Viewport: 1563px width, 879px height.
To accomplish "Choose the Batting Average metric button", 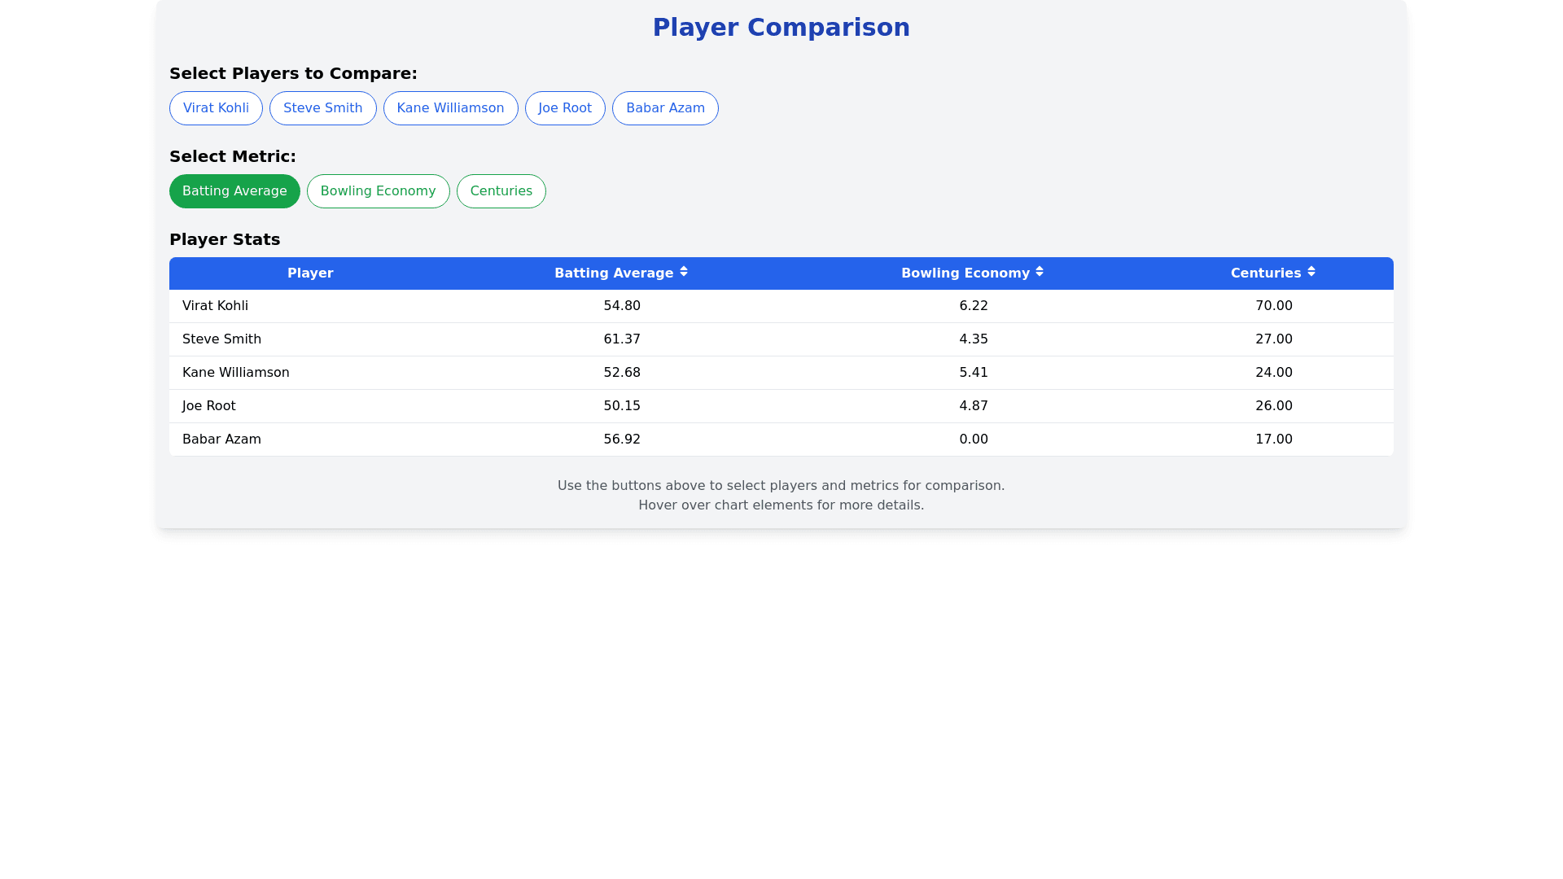I will 234,191.
